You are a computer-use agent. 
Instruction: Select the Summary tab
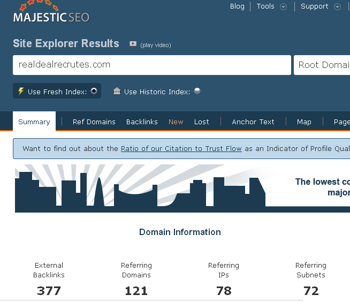34,122
